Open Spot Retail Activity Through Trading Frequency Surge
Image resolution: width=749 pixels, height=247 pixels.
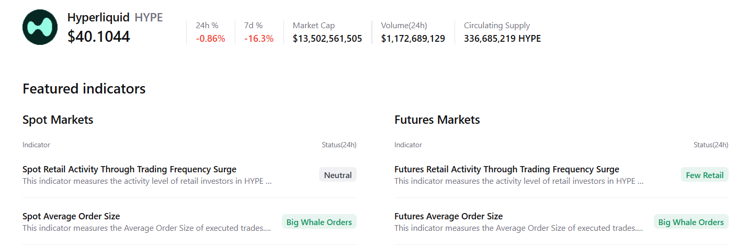129,169
